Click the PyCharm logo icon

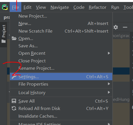click(5, 7)
